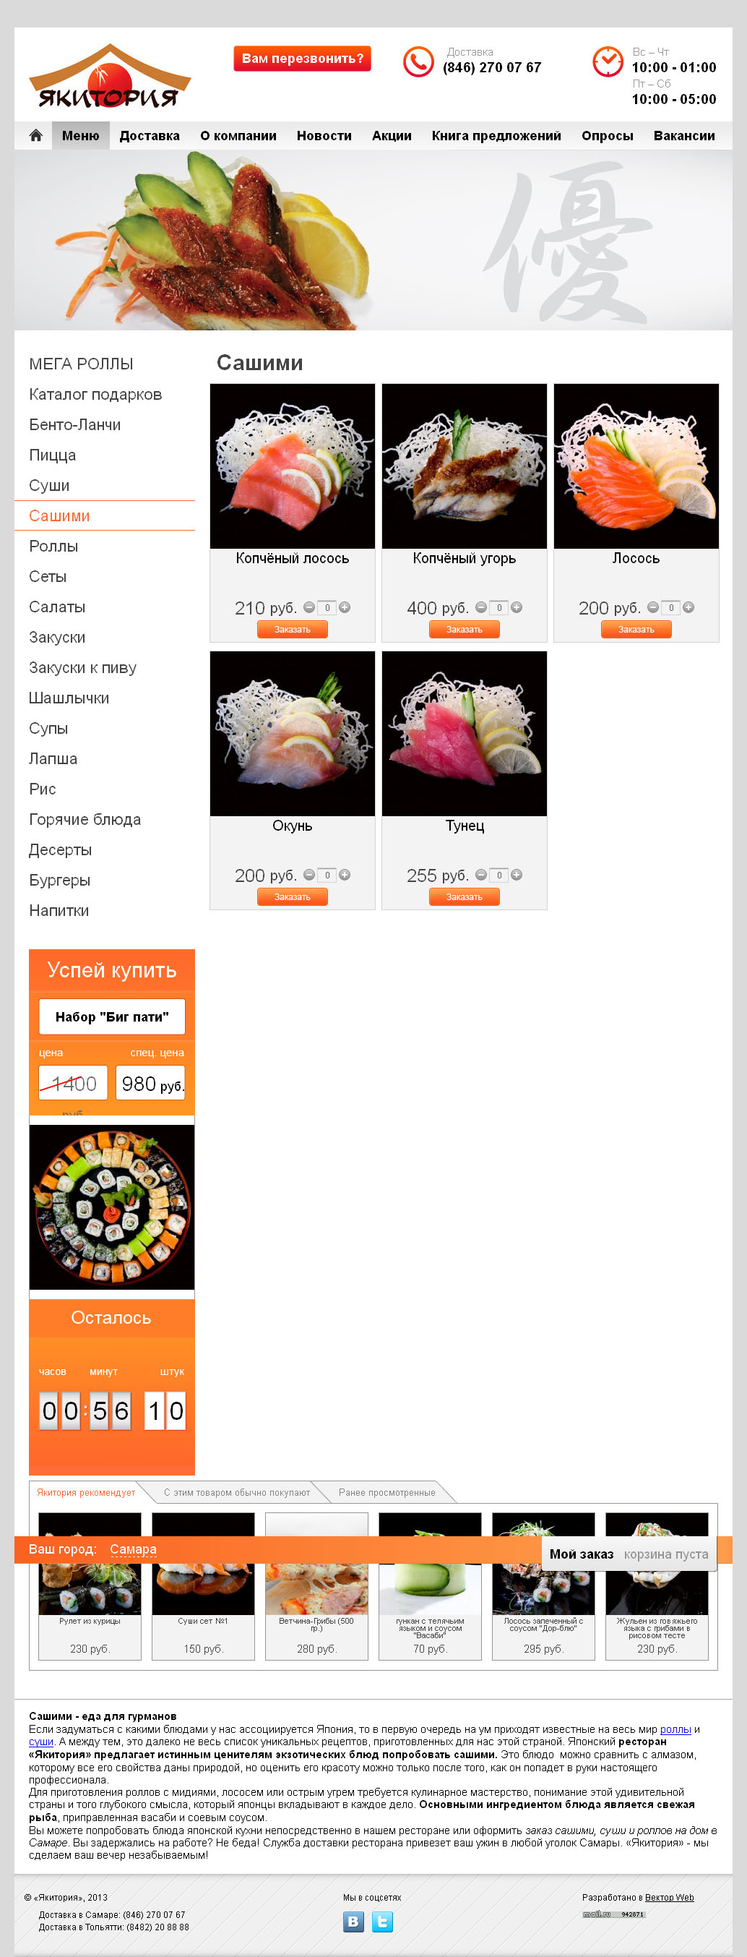The height and width of the screenshot is (1957, 747).
Task: Open the Набор "Биг пати" sushi set image
Action: pyautogui.click(x=111, y=1207)
